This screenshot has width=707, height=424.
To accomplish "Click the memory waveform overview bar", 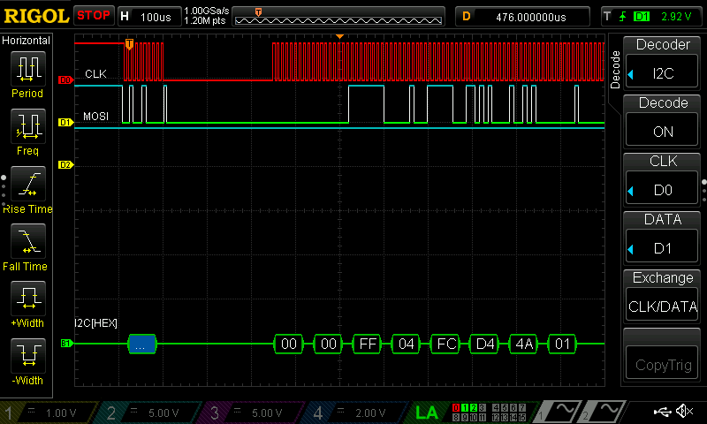I will (x=338, y=17).
